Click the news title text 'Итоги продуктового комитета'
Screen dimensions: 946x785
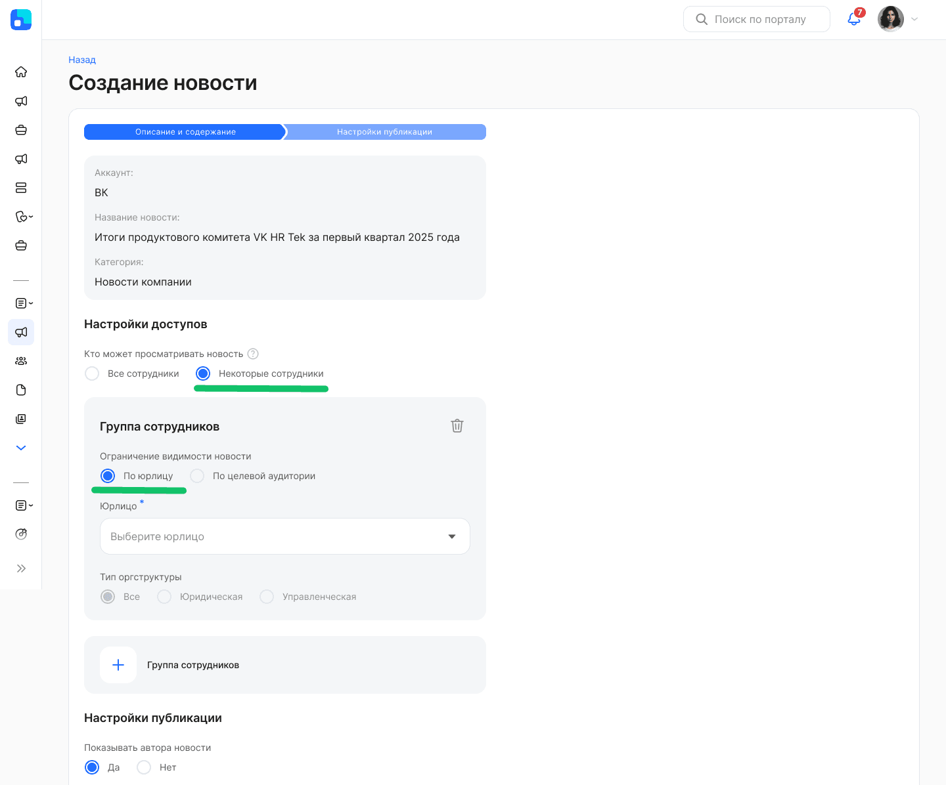click(173, 237)
